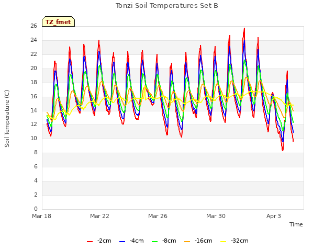Toggle the -2cm legend entry

(x=99, y=241)
